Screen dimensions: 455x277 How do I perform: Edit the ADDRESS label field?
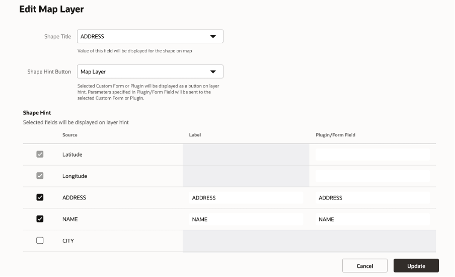246,198
